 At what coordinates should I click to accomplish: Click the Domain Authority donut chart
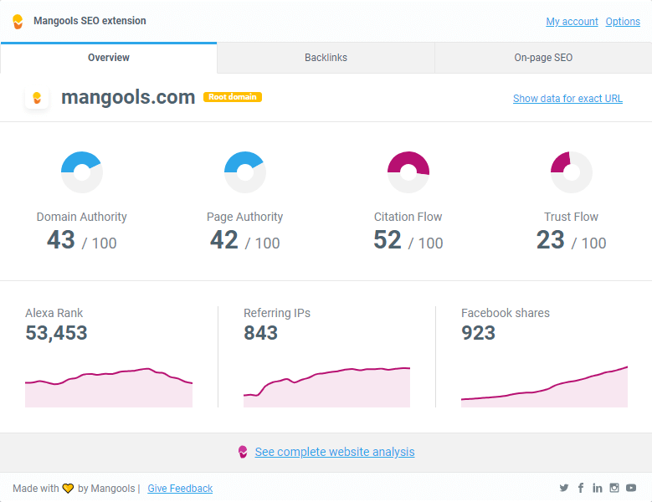click(x=82, y=172)
